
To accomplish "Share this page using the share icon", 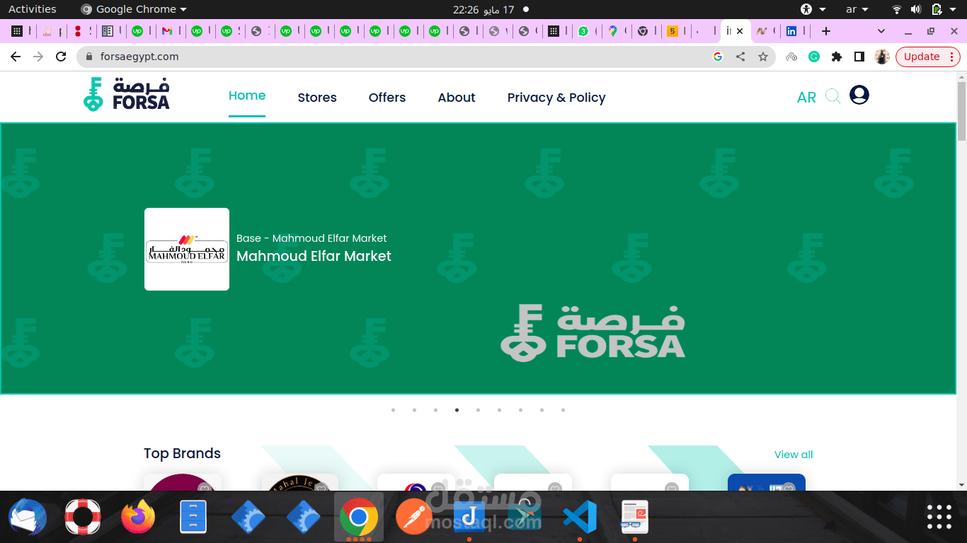I will pyautogui.click(x=740, y=57).
